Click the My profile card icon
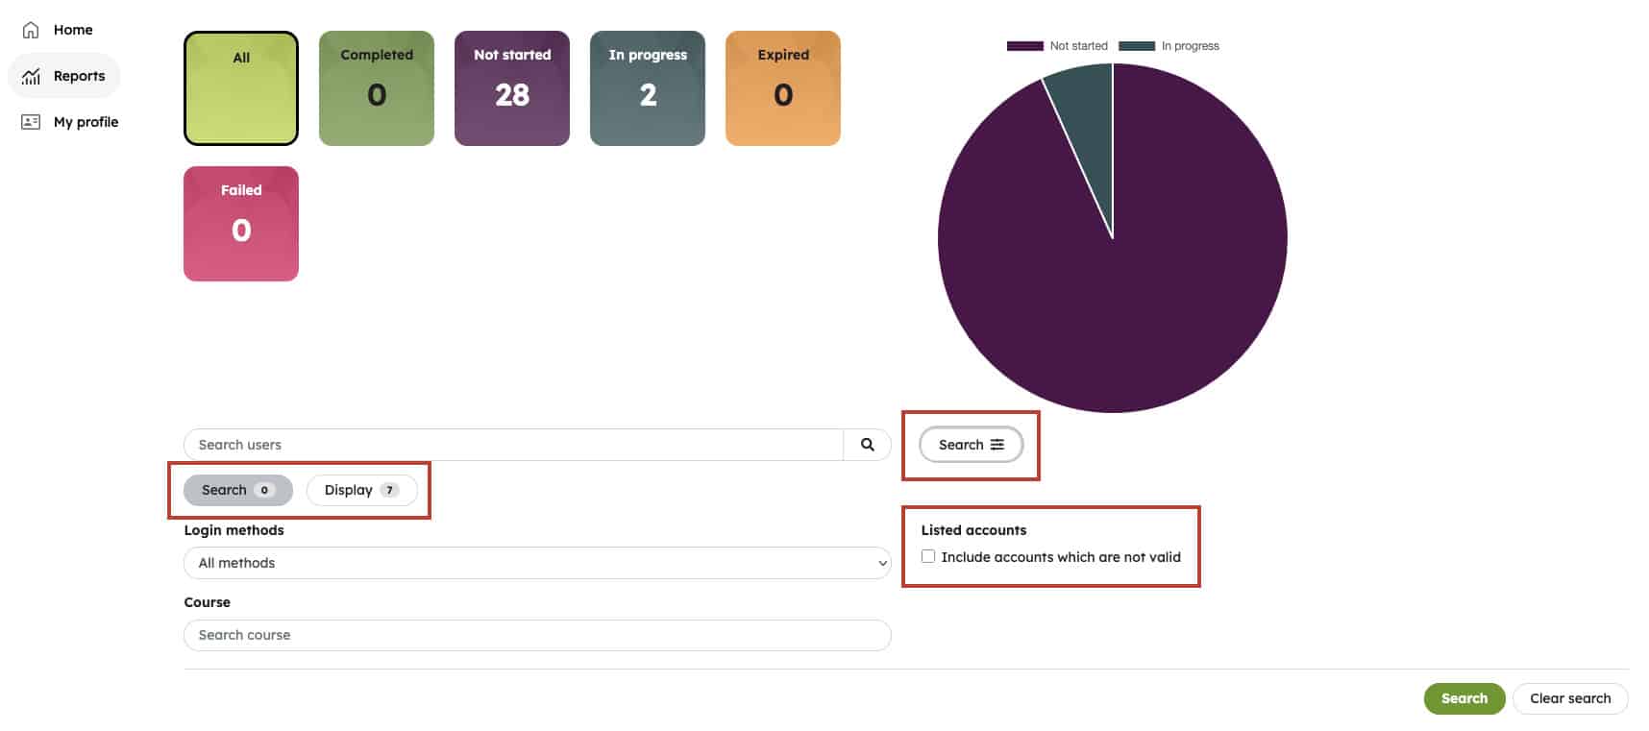Viewport: 1649px width, 731px height. (31, 122)
